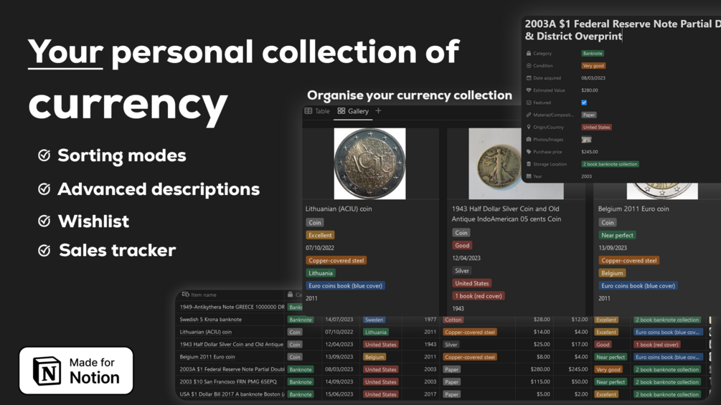This screenshot has width=721, height=405.
Task: Click the Near perfect tag on Belgium card
Action: pyautogui.click(x=617, y=235)
